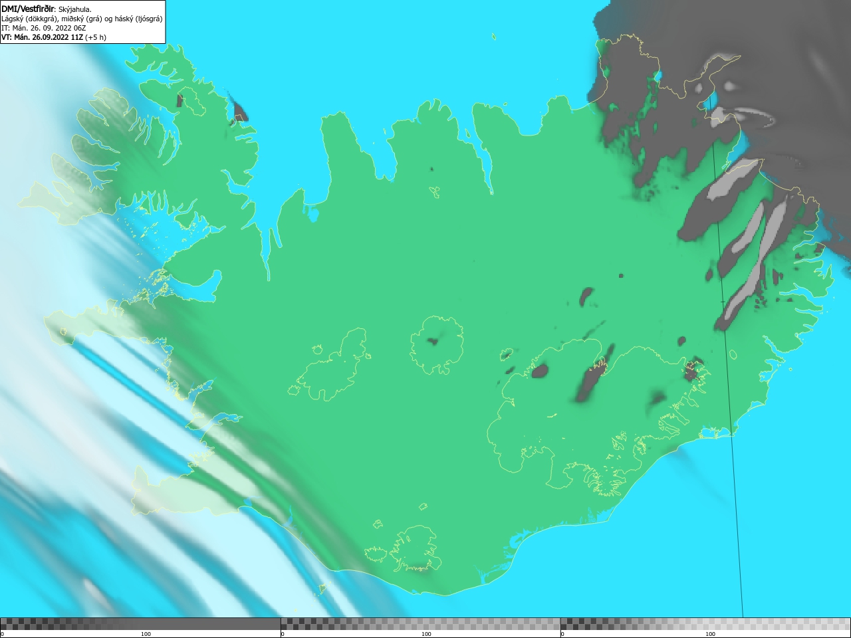Click the "DMI/Vestfirðir" title text
The width and height of the screenshot is (851, 638).
coord(27,9)
